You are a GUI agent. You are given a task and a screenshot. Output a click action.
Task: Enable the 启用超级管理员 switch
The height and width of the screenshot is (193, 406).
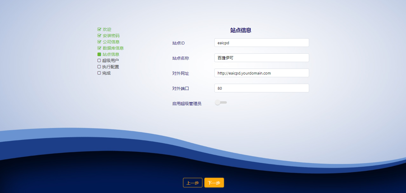click(x=221, y=102)
